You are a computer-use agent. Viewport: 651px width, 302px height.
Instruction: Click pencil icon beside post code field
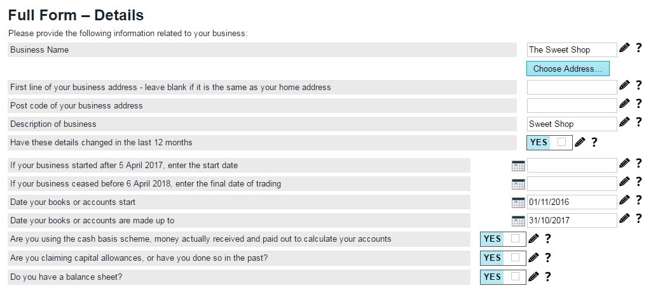(624, 104)
